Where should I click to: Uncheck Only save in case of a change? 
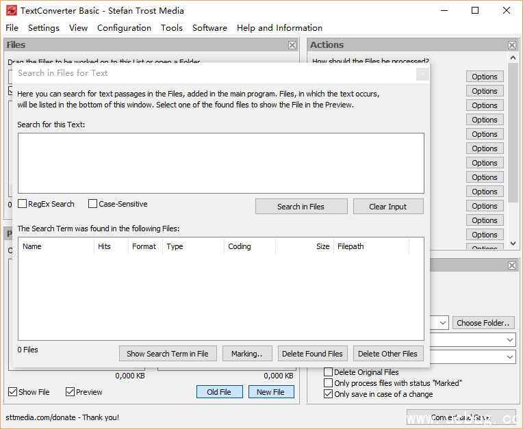click(329, 394)
